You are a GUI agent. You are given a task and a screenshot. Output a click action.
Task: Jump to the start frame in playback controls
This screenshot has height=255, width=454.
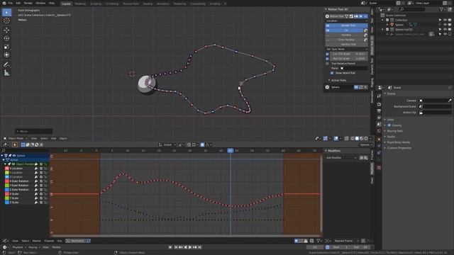click(x=176, y=247)
